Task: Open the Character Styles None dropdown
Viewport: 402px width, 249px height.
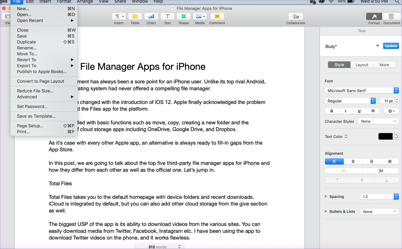Action: click(379, 121)
